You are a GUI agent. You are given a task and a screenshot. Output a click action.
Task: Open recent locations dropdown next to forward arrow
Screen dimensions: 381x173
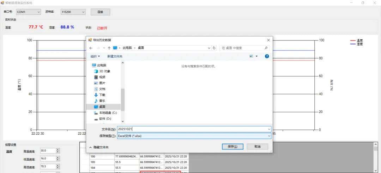(104, 48)
